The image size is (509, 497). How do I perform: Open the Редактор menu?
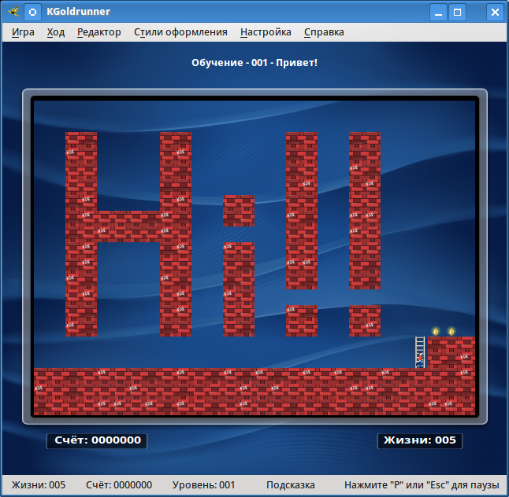[x=99, y=32]
